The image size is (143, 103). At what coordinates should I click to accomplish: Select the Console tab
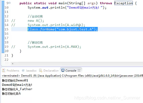click(71, 71)
